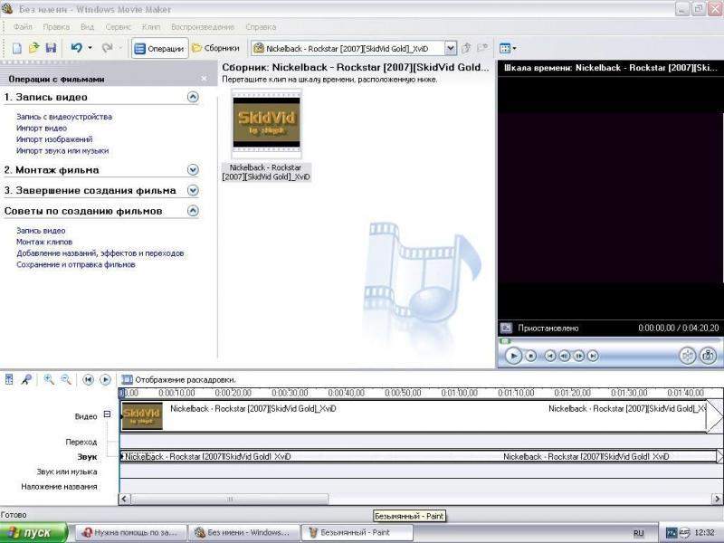Click the greyed redo arrow icon

(x=107, y=48)
